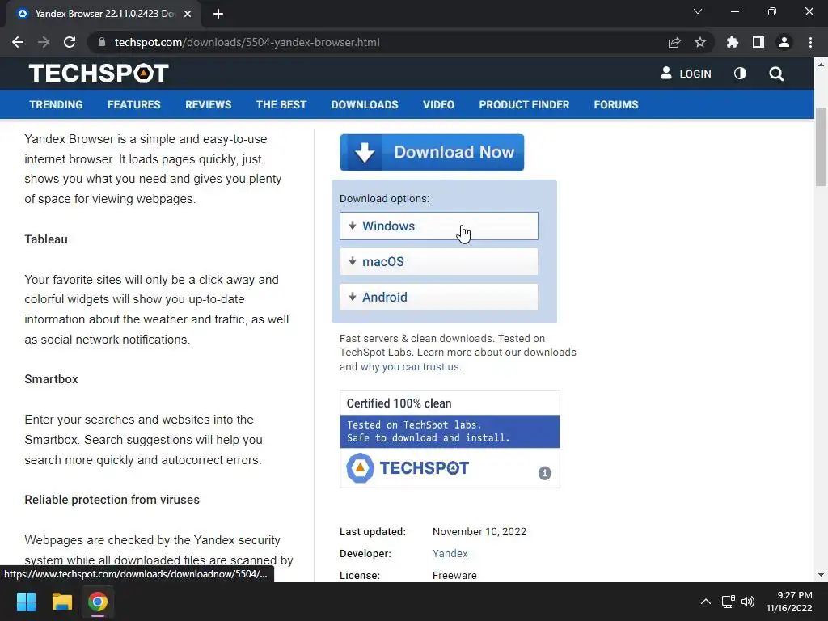Click the Chrome taskbar icon
This screenshot has height=621, width=828.
pos(98,602)
